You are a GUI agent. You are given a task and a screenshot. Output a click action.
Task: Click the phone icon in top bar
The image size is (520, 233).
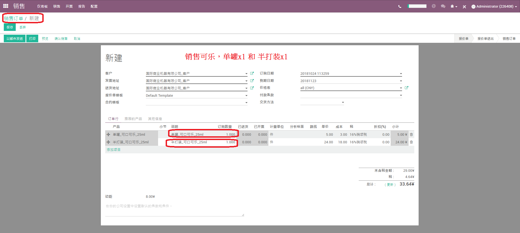400,7
